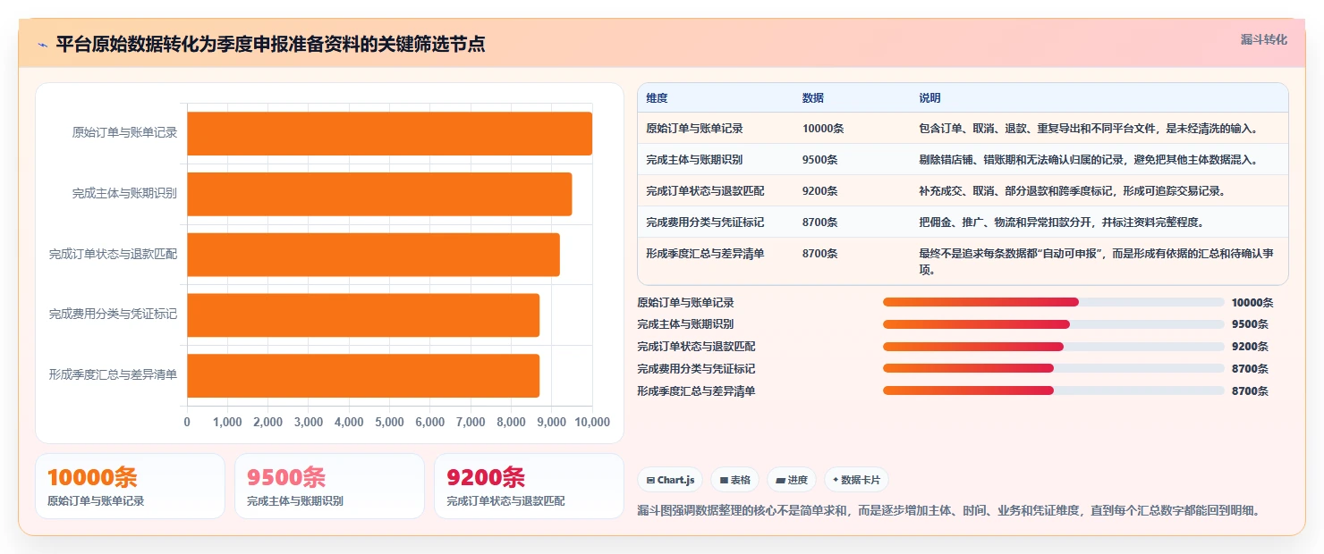Click the 5,000 tick on the chart axis
The height and width of the screenshot is (554, 1324).
coord(389,423)
